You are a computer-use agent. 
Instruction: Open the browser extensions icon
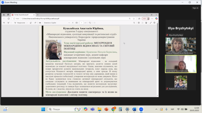[139, 19]
